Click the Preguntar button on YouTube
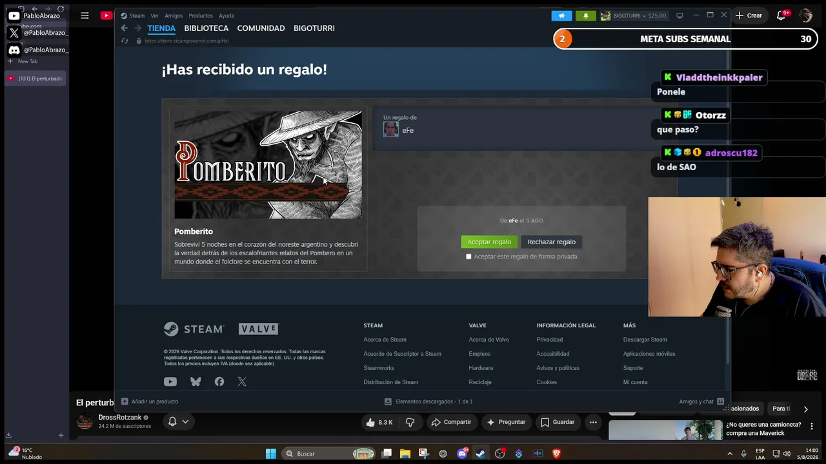The width and height of the screenshot is (826, 464). 507,422
